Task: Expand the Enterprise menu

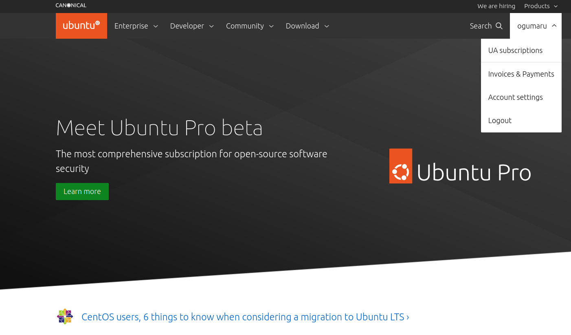Action: point(136,26)
